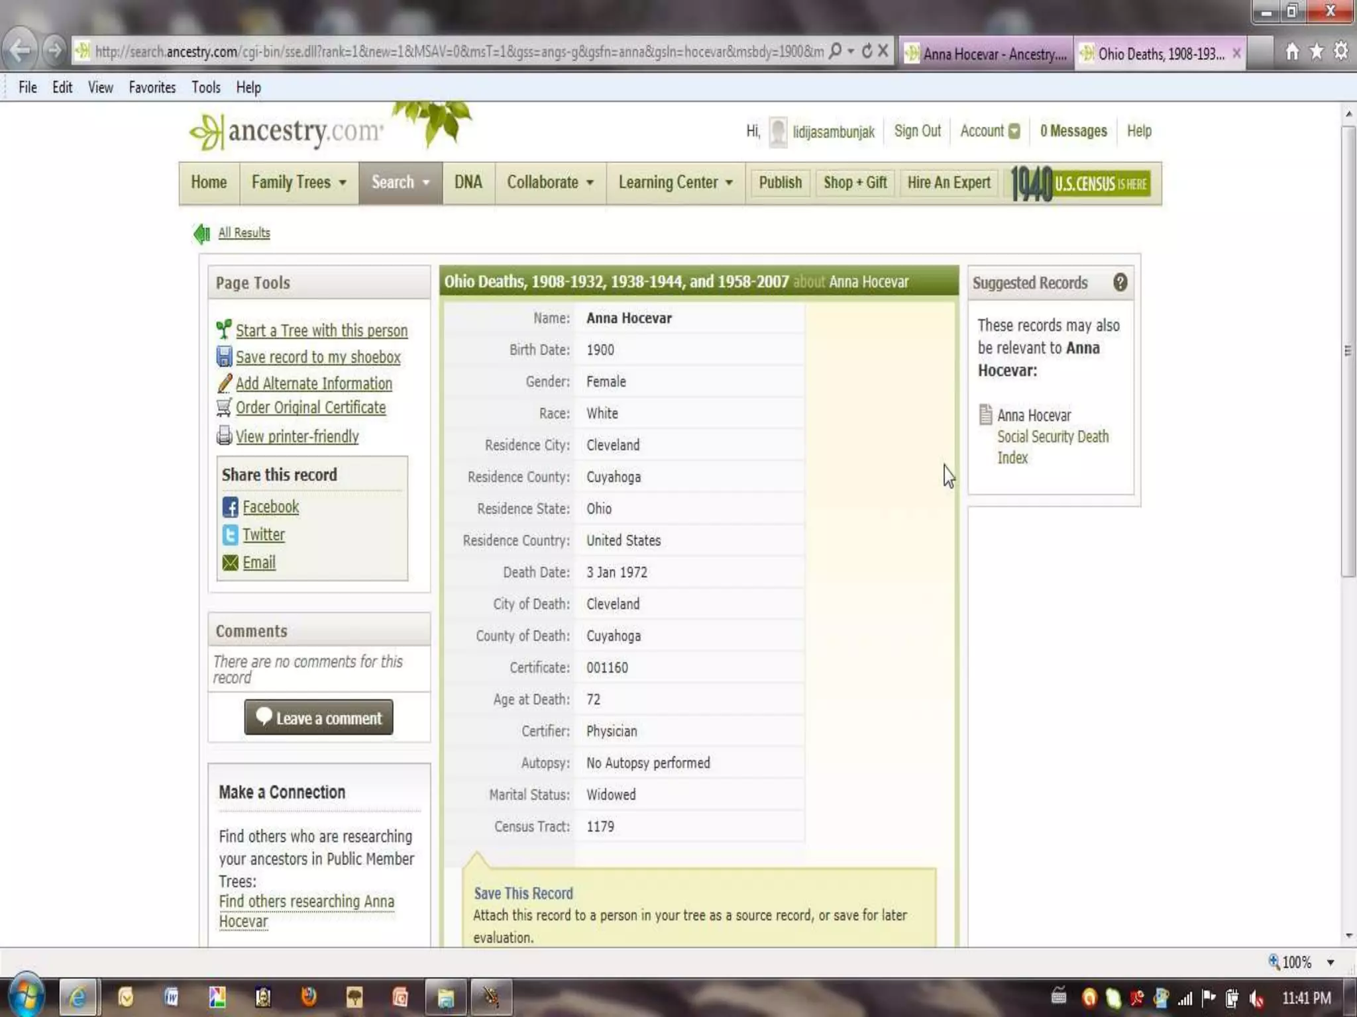Viewport: 1357px width, 1017px height.
Task: Open the Learning Center dropdown
Action: [x=675, y=183]
